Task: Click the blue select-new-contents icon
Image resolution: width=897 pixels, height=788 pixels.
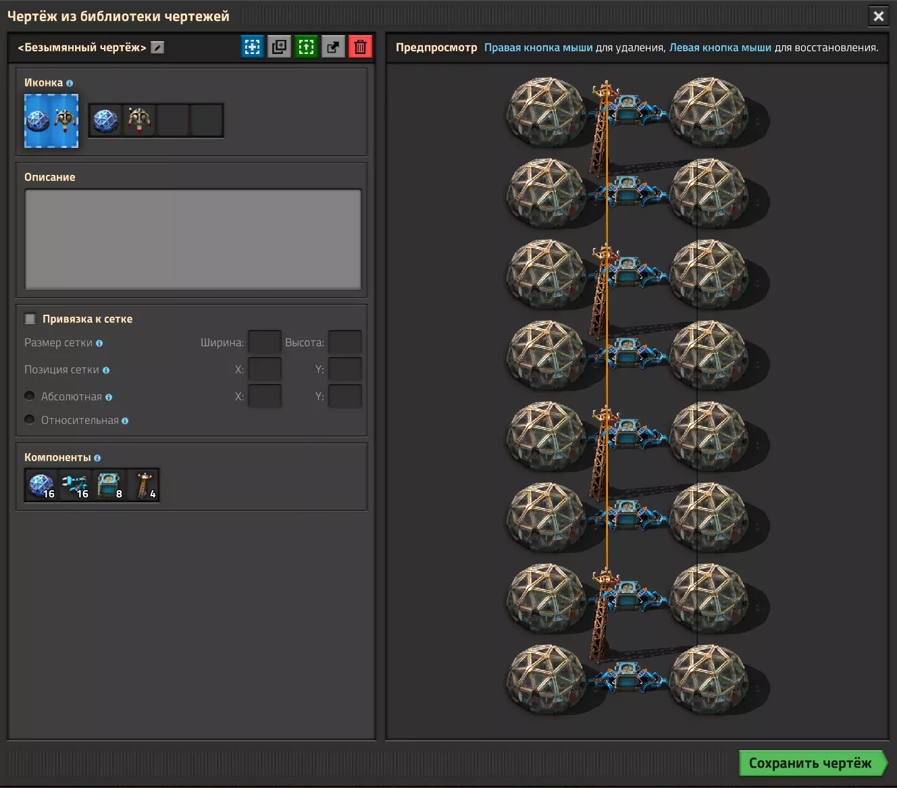Action: click(252, 47)
